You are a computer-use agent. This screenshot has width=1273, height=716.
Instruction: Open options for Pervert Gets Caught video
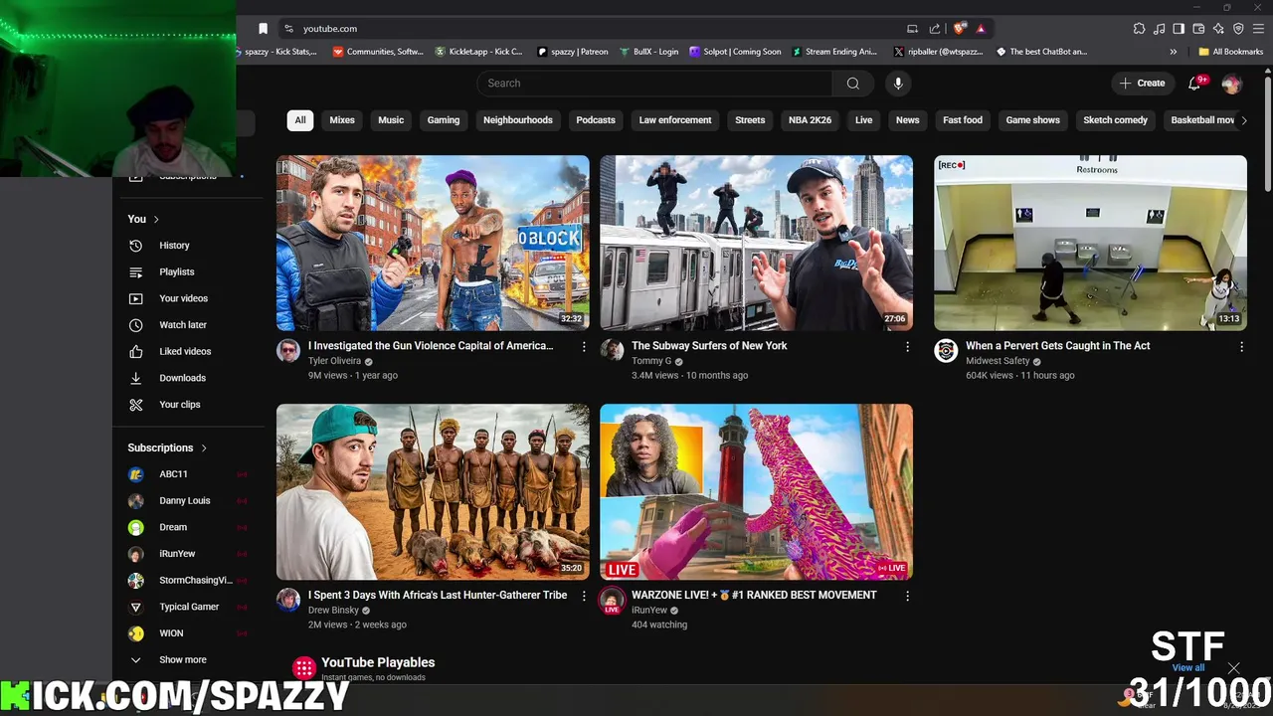pos(1241,347)
